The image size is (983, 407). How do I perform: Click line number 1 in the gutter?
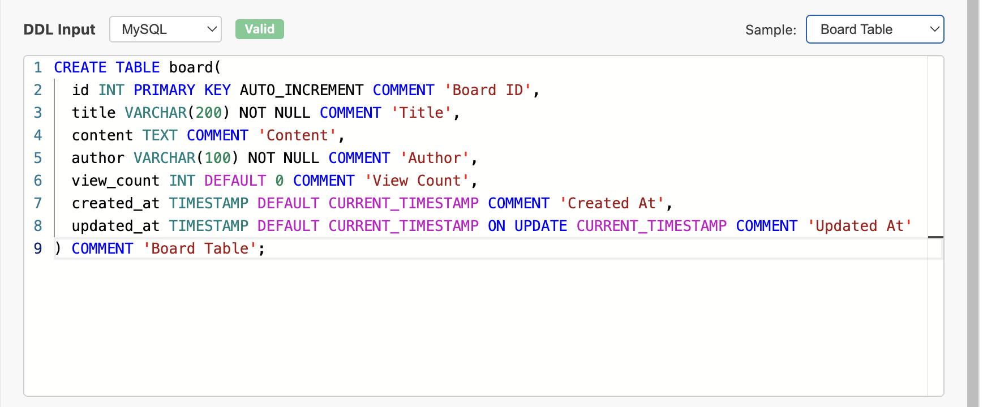click(x=38, y=67)
